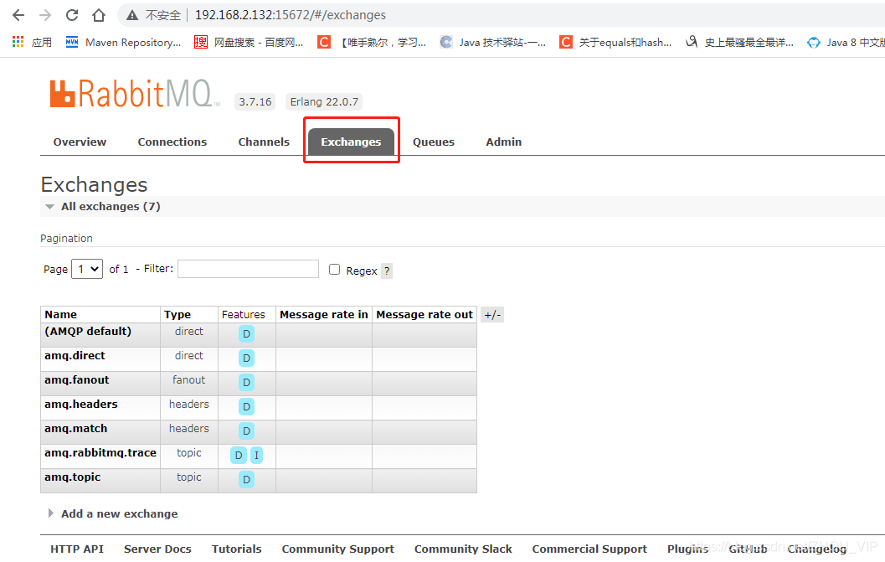This screenshot has height=562, width=885.
Task: Click the Erlang 22.0.7 label
Action: (x=324, y=101)
